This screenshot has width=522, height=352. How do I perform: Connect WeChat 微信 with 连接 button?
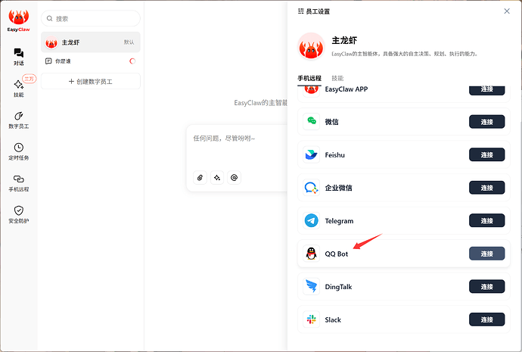(486, 122)
